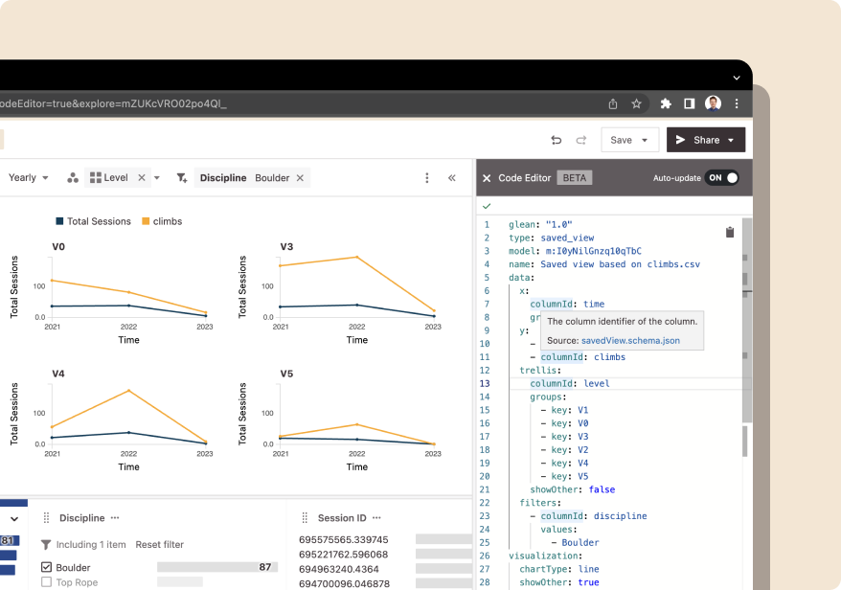Click the V4 chart title
The image size is (841, 590).
pyautogui.click(x=58, y=374)
